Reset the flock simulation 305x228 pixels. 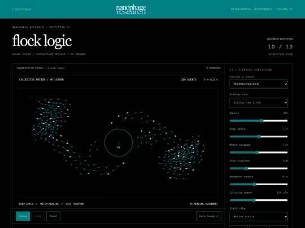[53, 216]
